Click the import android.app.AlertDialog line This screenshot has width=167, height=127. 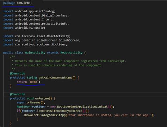coord(29,11)
